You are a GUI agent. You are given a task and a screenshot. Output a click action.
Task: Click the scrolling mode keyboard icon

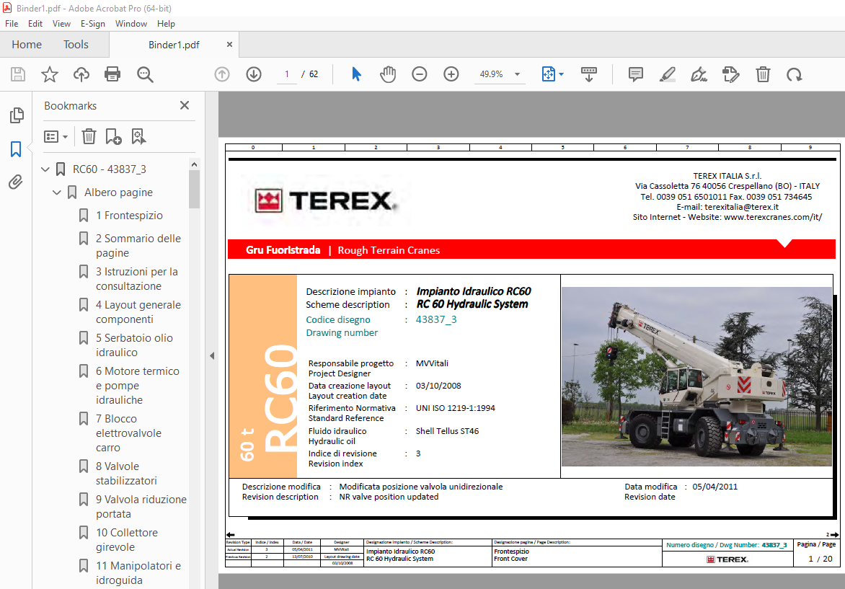tap(588, 74)
